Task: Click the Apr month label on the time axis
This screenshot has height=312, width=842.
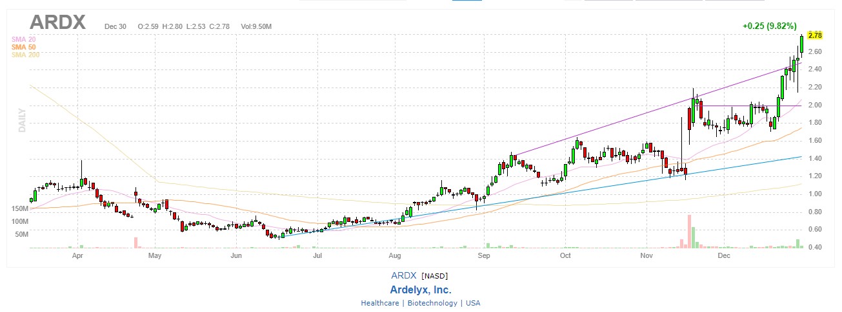Action: [78, 255]
